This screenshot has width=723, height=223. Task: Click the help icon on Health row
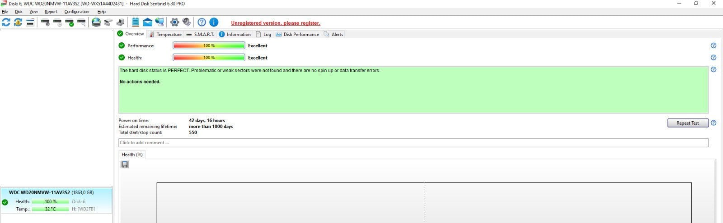pos(714,58)
